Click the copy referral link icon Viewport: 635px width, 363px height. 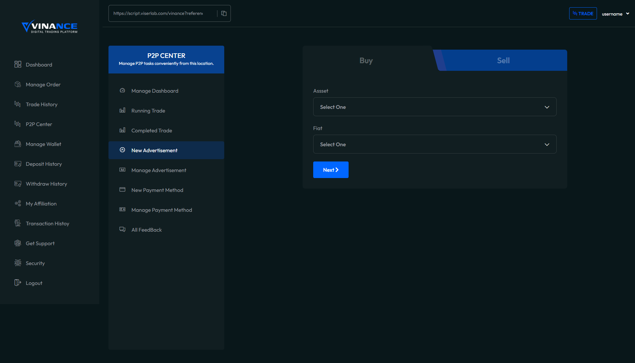(224, 14)
